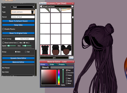Click Reset To Original Color button
This screenshot has height=93, width=127.
(18, 33)
